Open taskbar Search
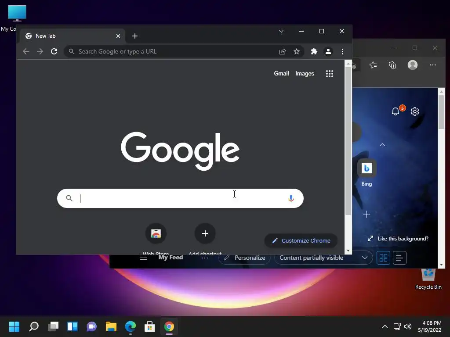Image resolution: width=450 pixels, height=337 pixels. [x=33, y=326]
